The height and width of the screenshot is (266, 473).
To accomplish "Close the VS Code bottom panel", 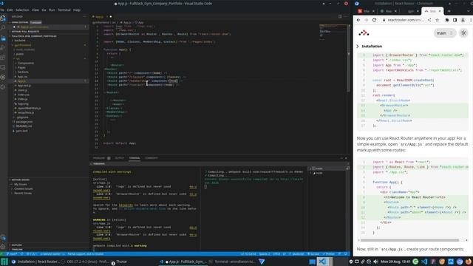I will point(346,158).
